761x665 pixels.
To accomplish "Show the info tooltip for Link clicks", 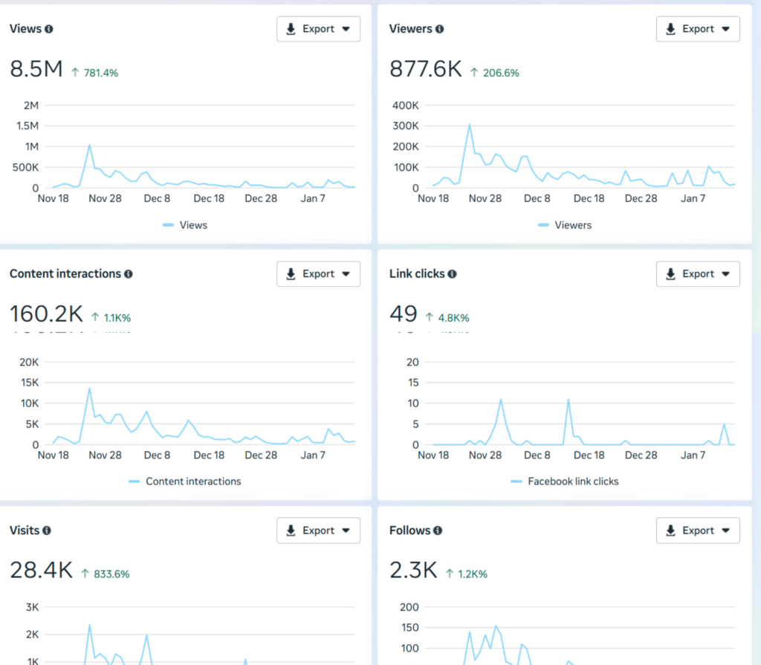I will pos(452,274).
